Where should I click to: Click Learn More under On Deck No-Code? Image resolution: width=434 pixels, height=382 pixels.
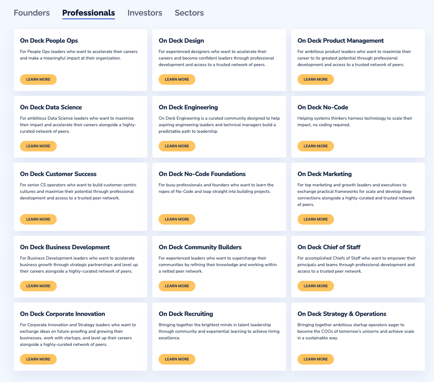[316, 146]
